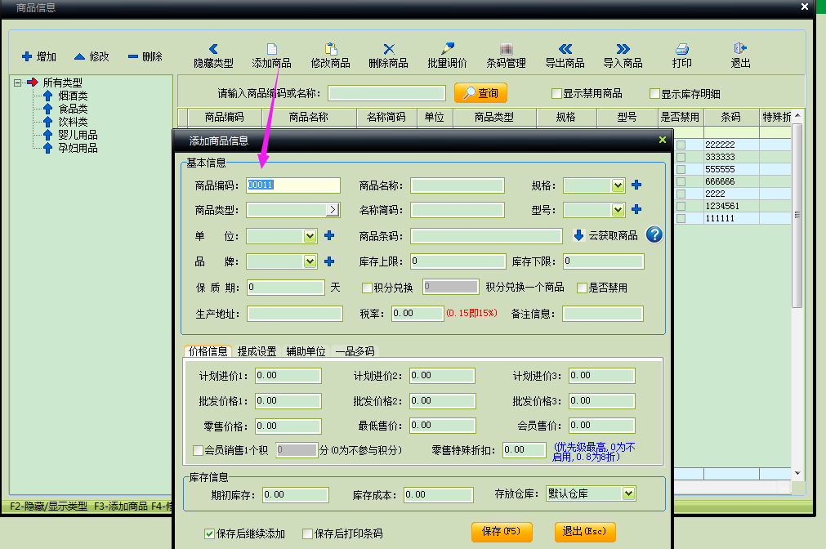The image size is (826, 549).
Task: Check 保存后打印条码 option
Action: click(x=307, y=533)
